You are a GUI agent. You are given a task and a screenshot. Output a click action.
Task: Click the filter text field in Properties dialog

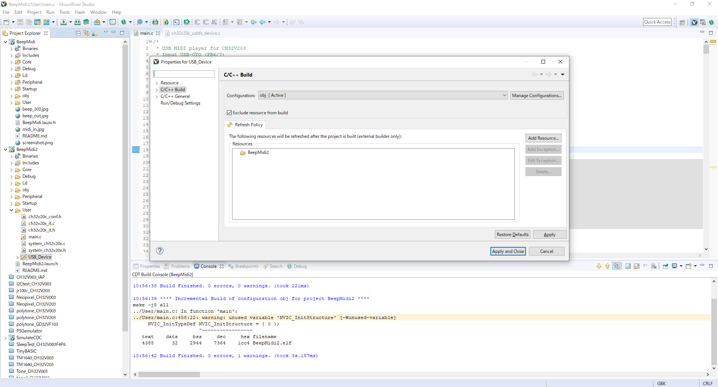click(184, 74)
